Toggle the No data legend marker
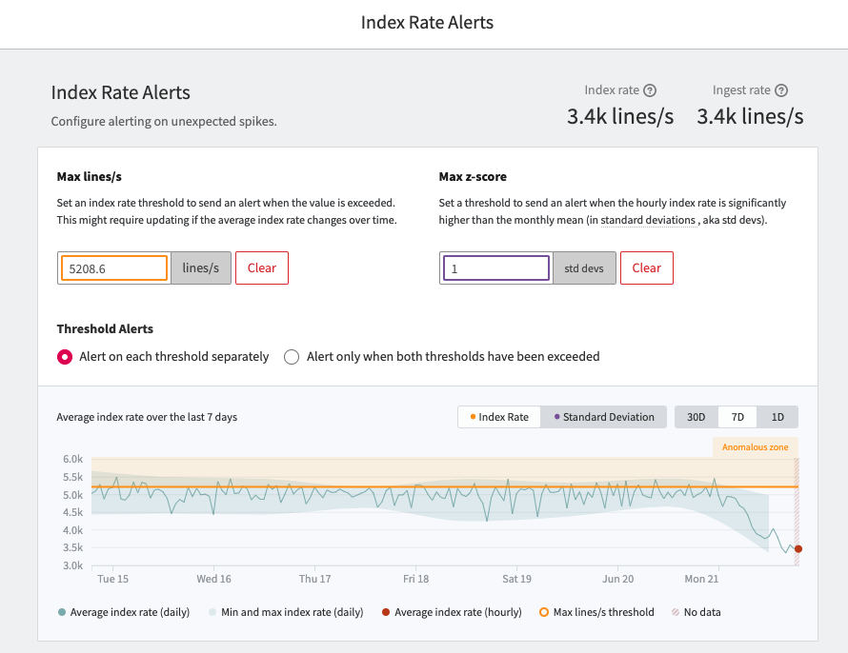The height and width of the screenshot is (653, 848). point(676,612)
